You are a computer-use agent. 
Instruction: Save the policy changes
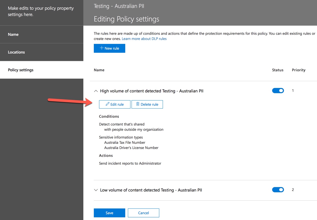click(109, 213)
